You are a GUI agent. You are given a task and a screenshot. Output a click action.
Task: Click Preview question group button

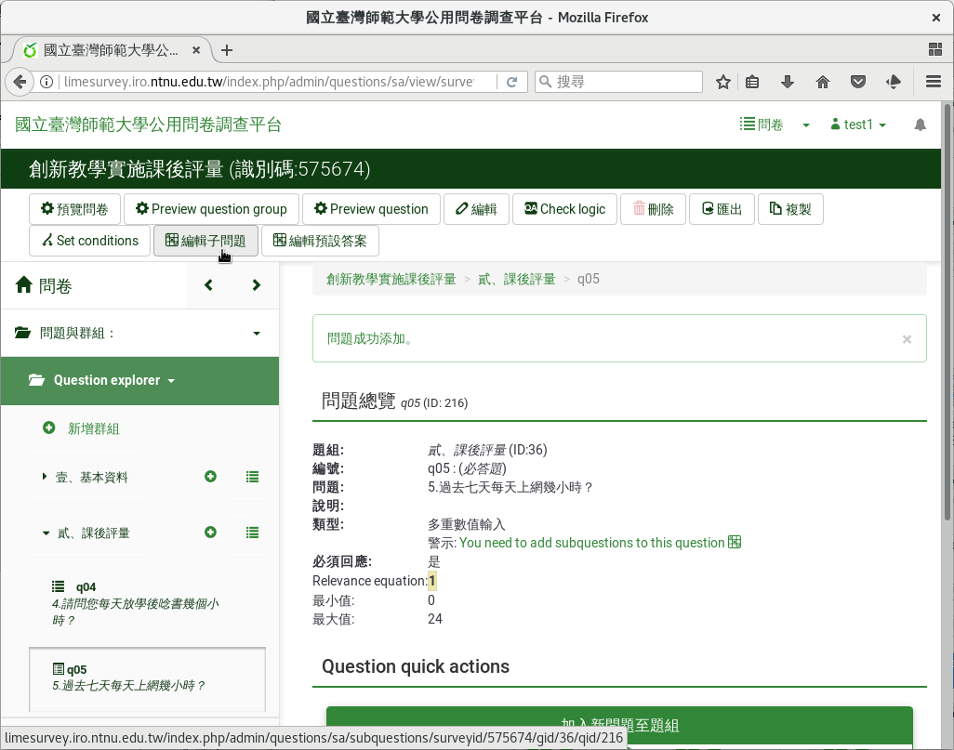pos(211,209)
